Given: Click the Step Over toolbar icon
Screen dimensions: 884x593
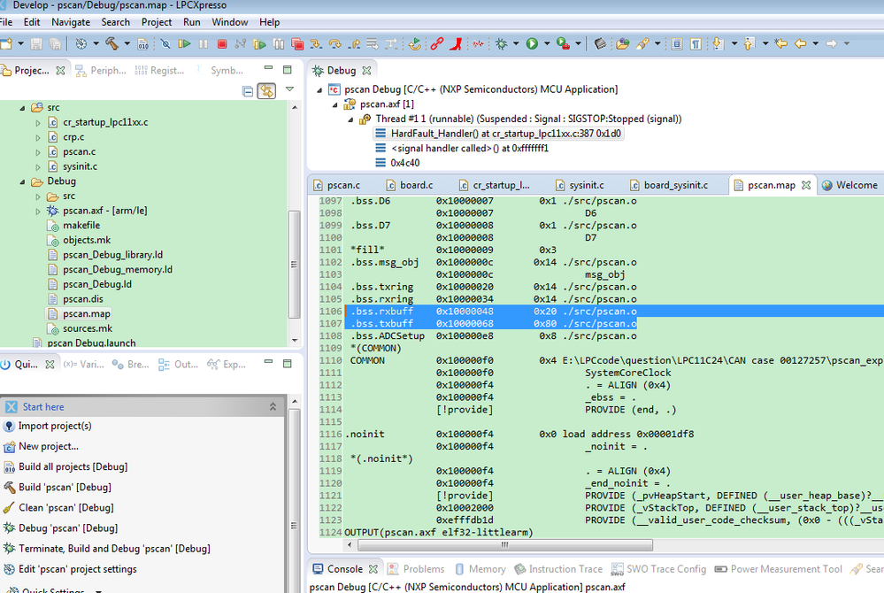Looking at the screenshot, I should click(x=334, y=43).
